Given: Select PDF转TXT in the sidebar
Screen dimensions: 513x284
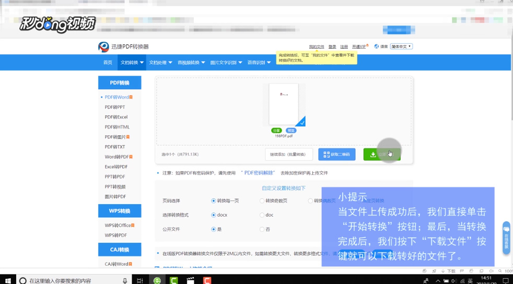Looking at the screenshot, I should (x=115, y=147).
